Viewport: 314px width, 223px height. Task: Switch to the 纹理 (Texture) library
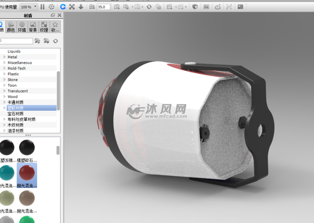(44, 26)
